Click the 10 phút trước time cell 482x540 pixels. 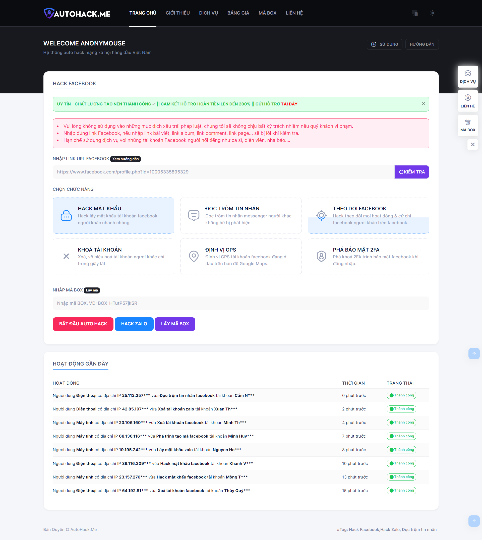click(x=355, y=464)
